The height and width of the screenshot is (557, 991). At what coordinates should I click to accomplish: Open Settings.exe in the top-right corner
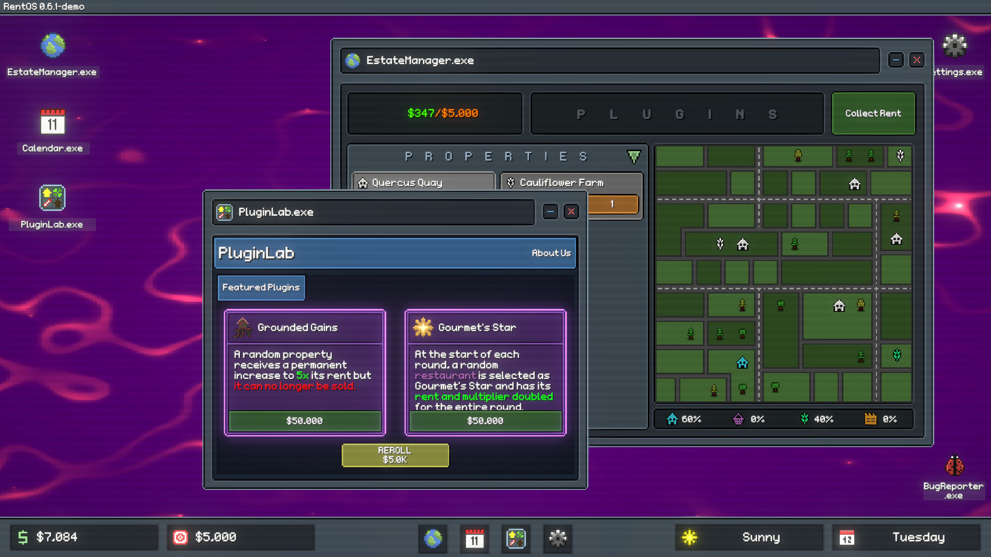click(x=955, y=46)
